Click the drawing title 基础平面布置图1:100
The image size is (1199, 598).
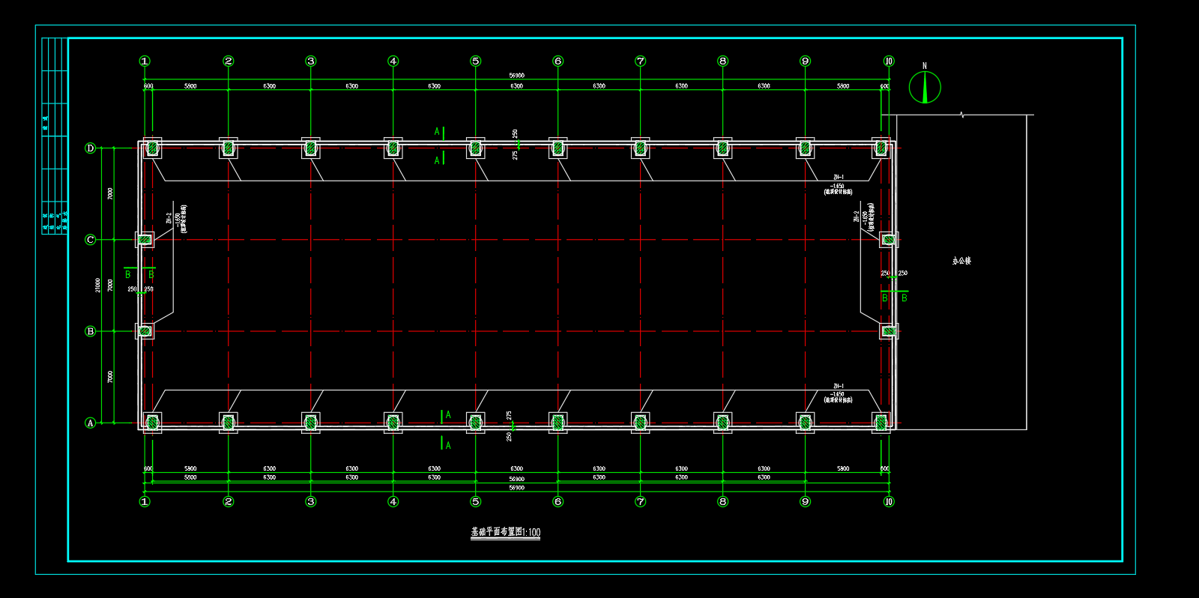click(x=506, y=532)
